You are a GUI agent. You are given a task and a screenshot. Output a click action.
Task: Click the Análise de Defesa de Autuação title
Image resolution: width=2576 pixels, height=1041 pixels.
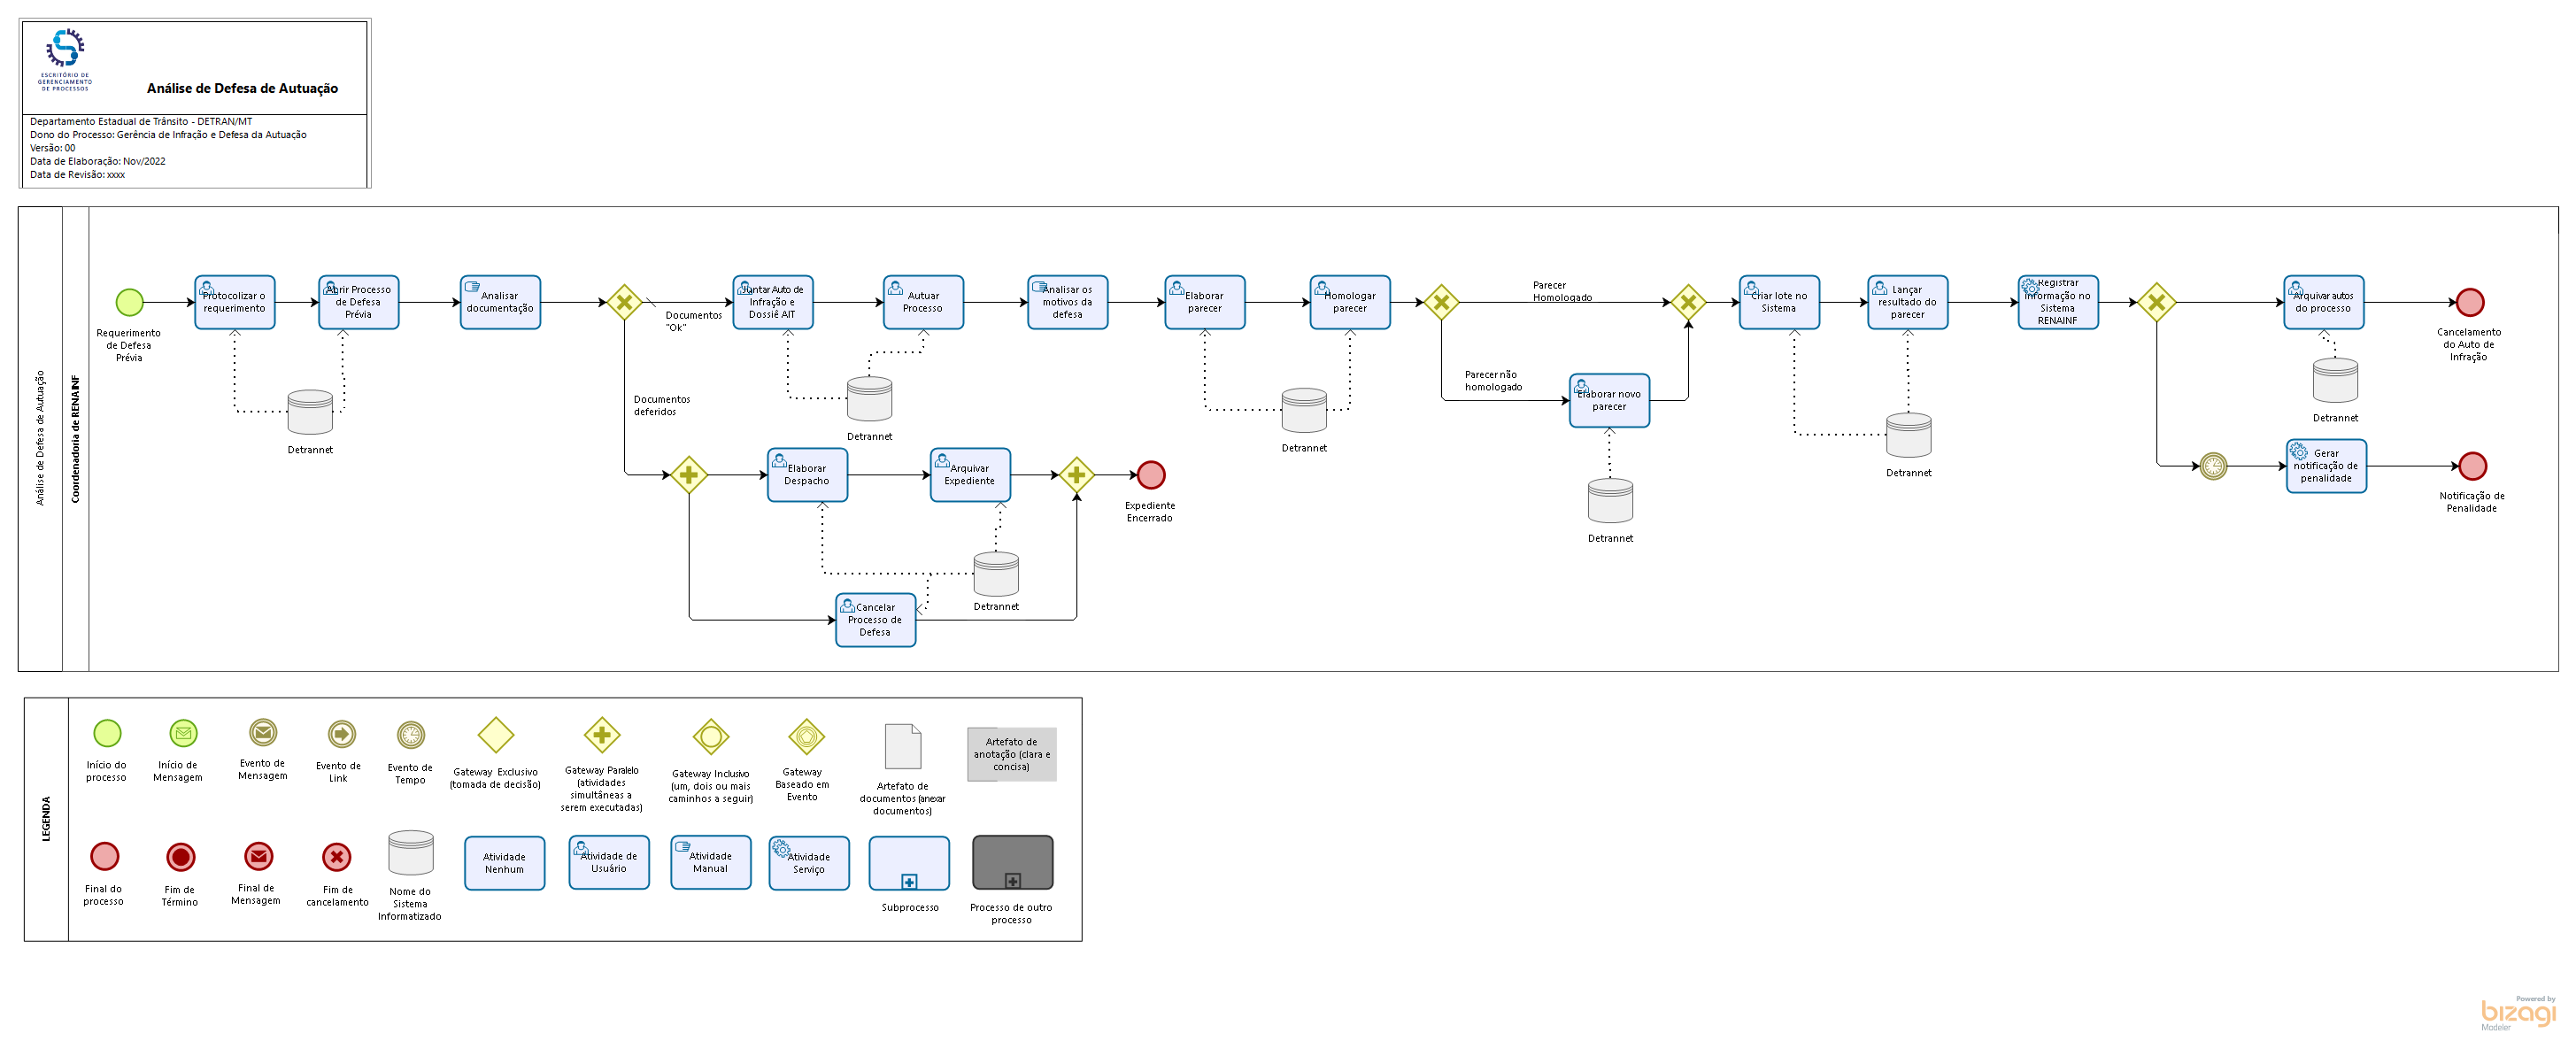click(242, 88)
